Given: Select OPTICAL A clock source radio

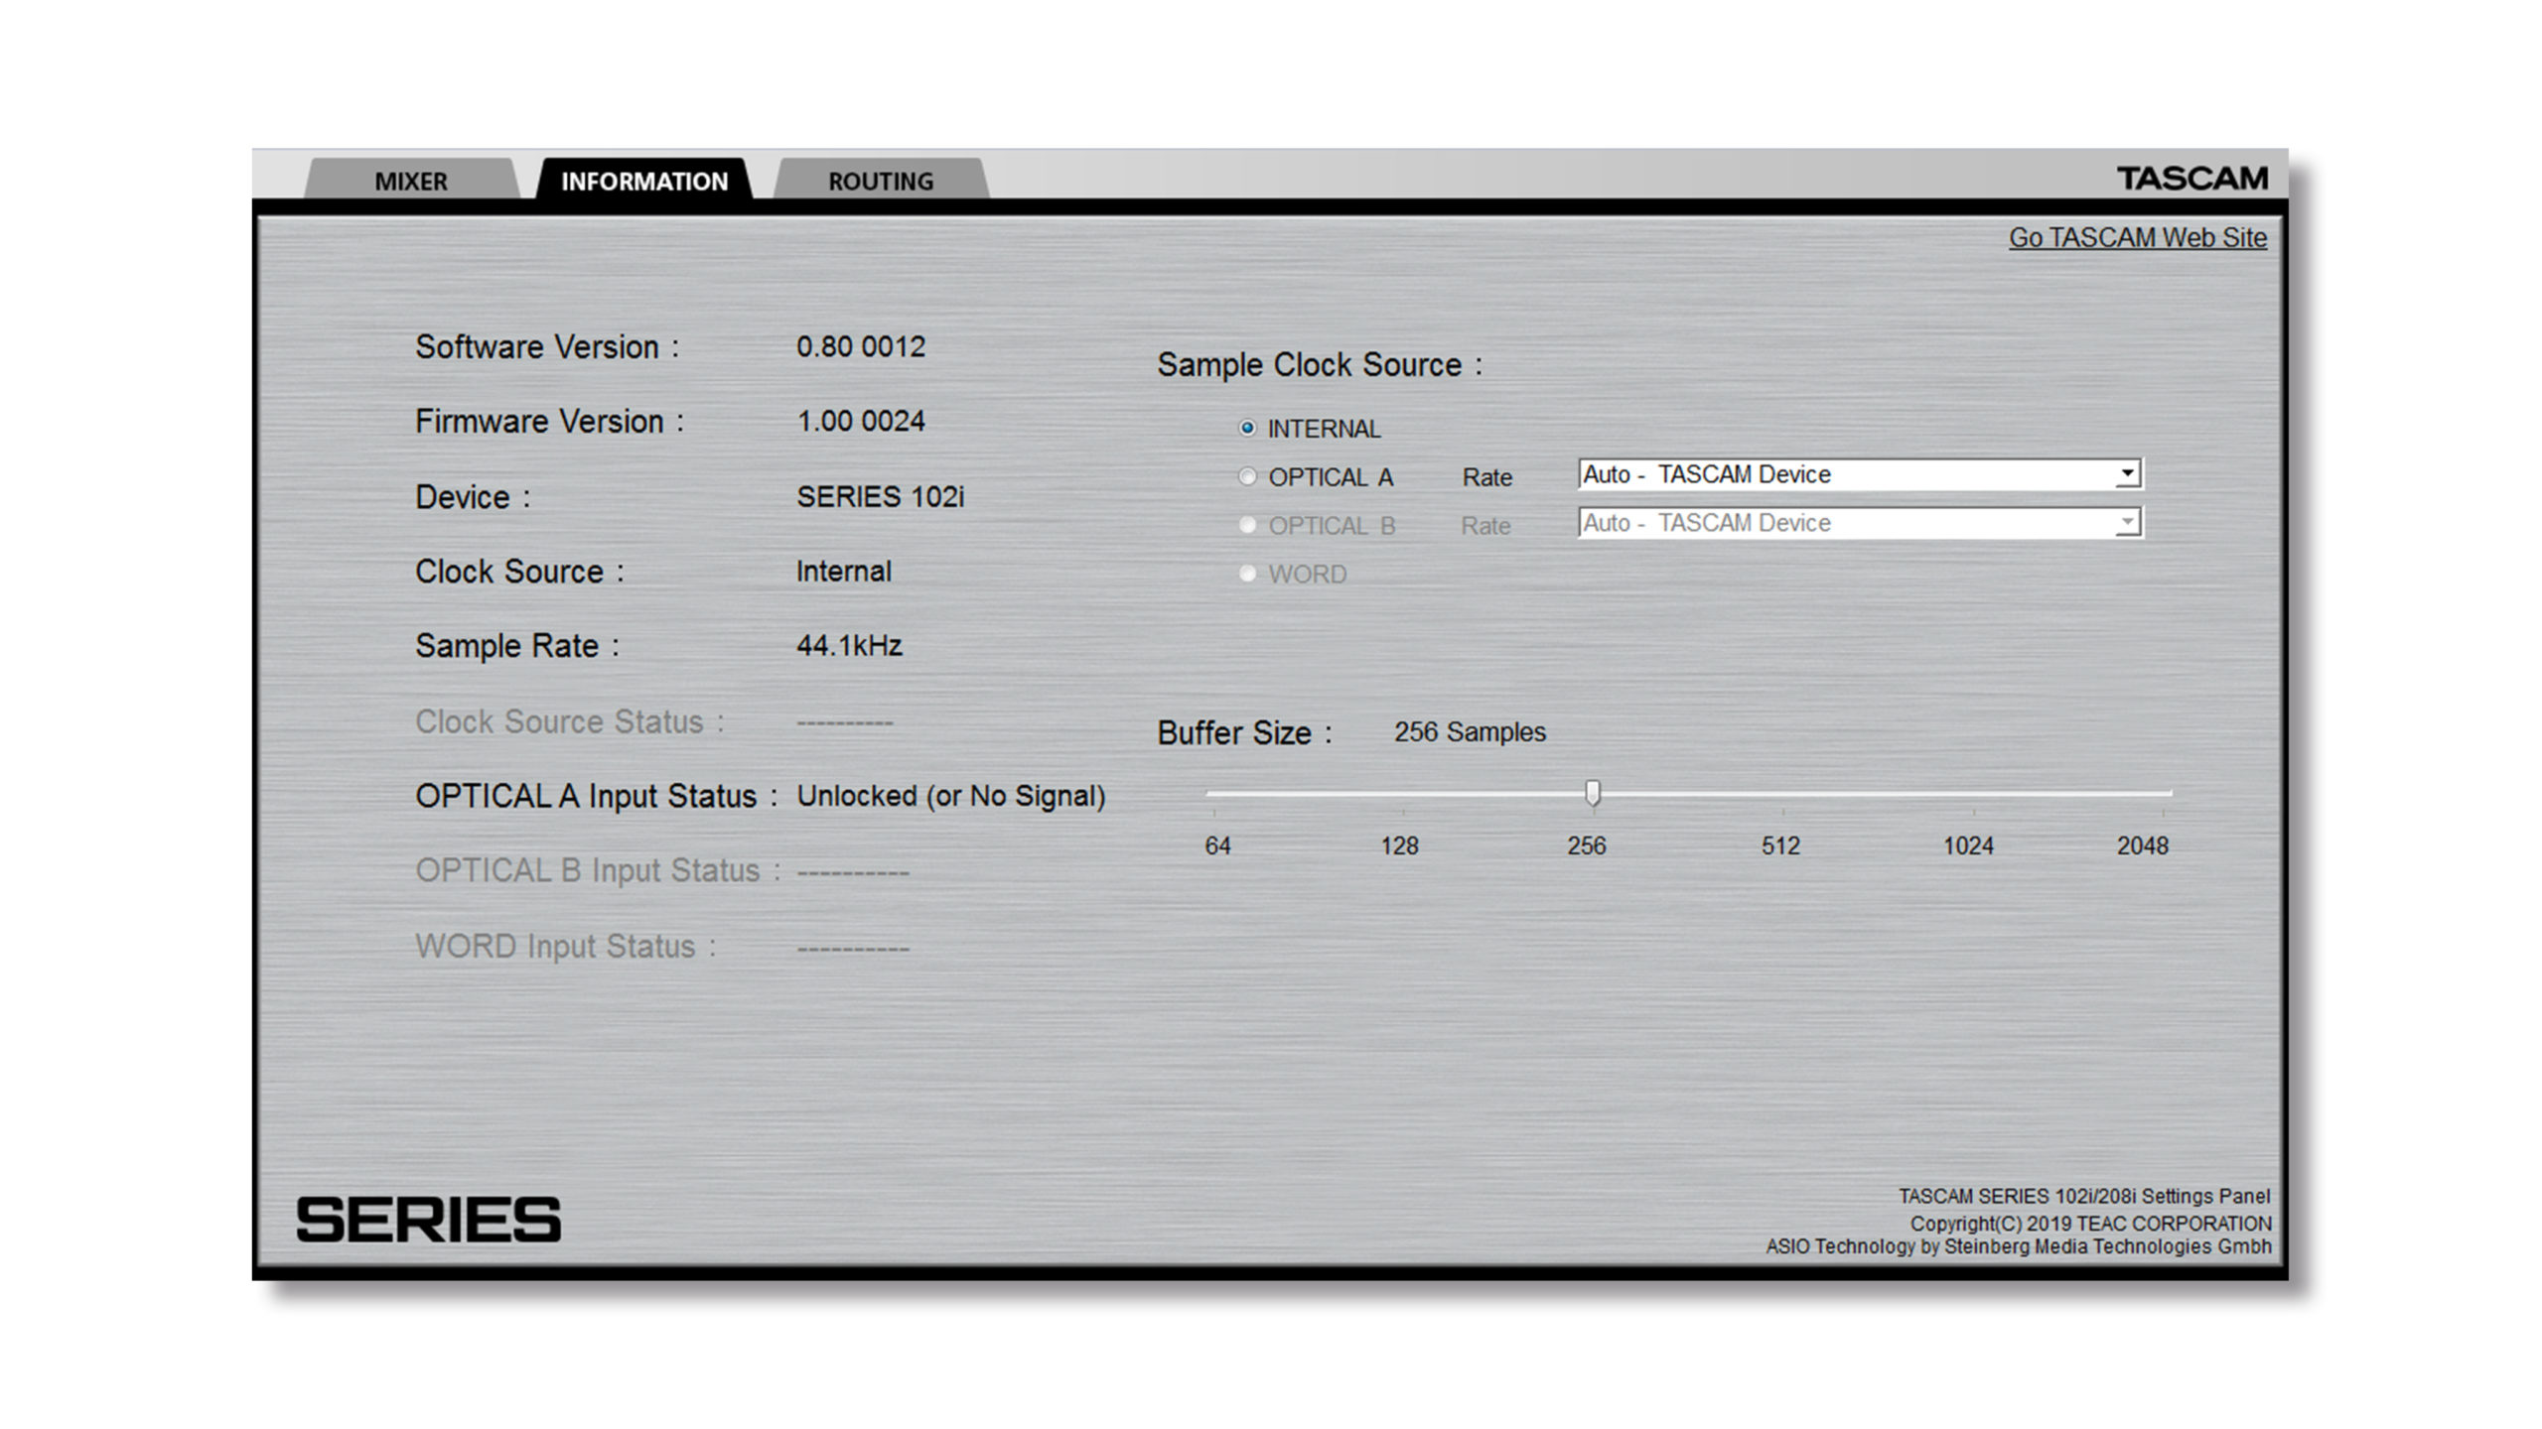Looking at the screenshot, I should 1247,477.
